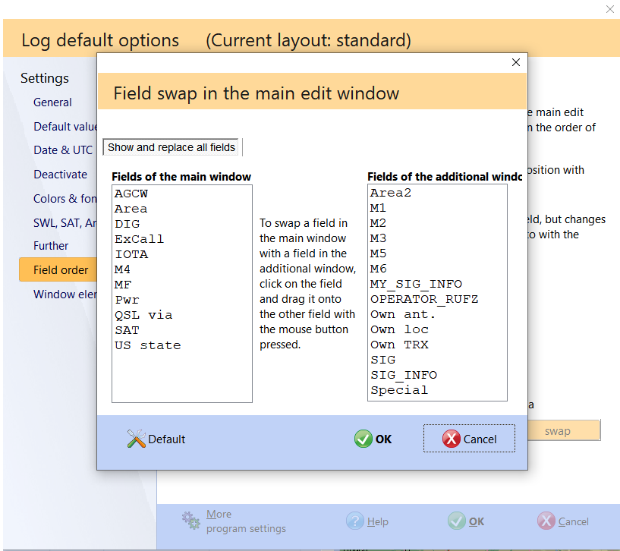Viewport: 620px width, 551px height.
Task: Open the SWL, SAT settings page
Action: pos(65,223)
